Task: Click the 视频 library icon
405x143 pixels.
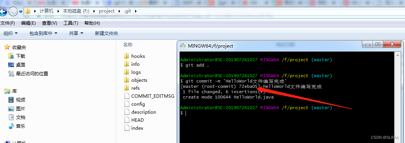Action: tap(11, 100)
